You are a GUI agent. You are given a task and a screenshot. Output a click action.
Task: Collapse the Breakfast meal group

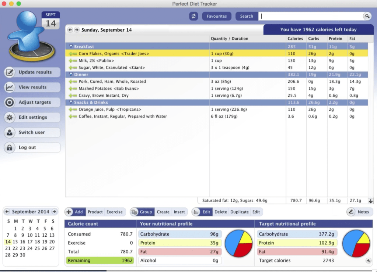pos(71,47)
